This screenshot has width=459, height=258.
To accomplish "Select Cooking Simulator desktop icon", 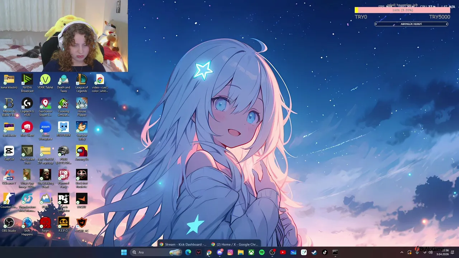I will point(63,107).
